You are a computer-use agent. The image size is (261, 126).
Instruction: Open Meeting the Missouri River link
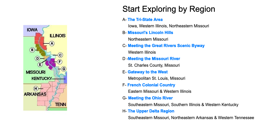(x=154, y=59)
